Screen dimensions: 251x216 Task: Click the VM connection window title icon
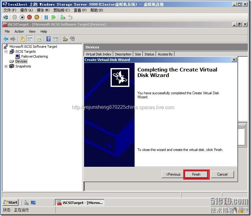tap(5, 4)
